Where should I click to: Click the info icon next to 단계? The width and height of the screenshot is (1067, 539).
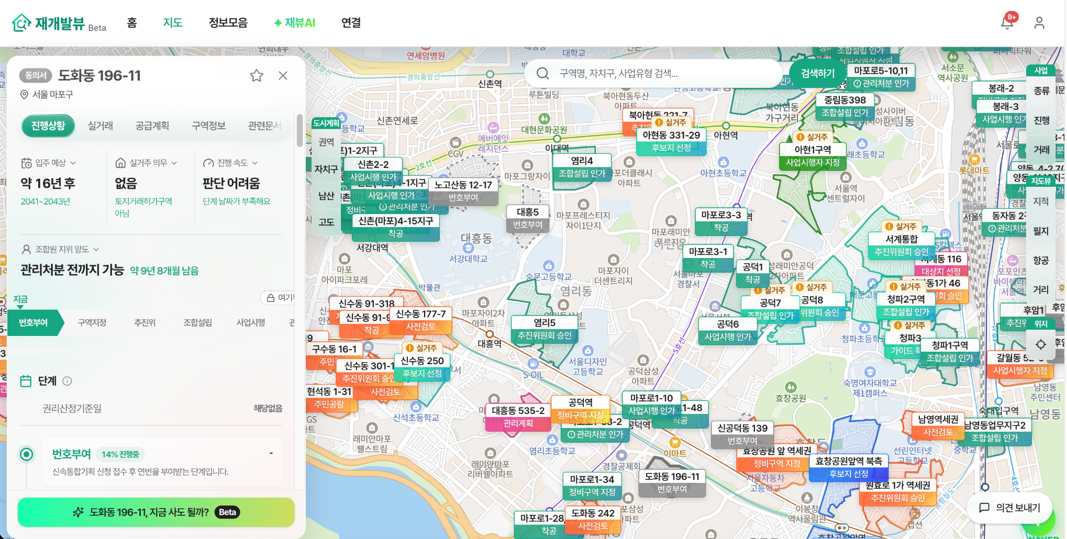point(68,381)
